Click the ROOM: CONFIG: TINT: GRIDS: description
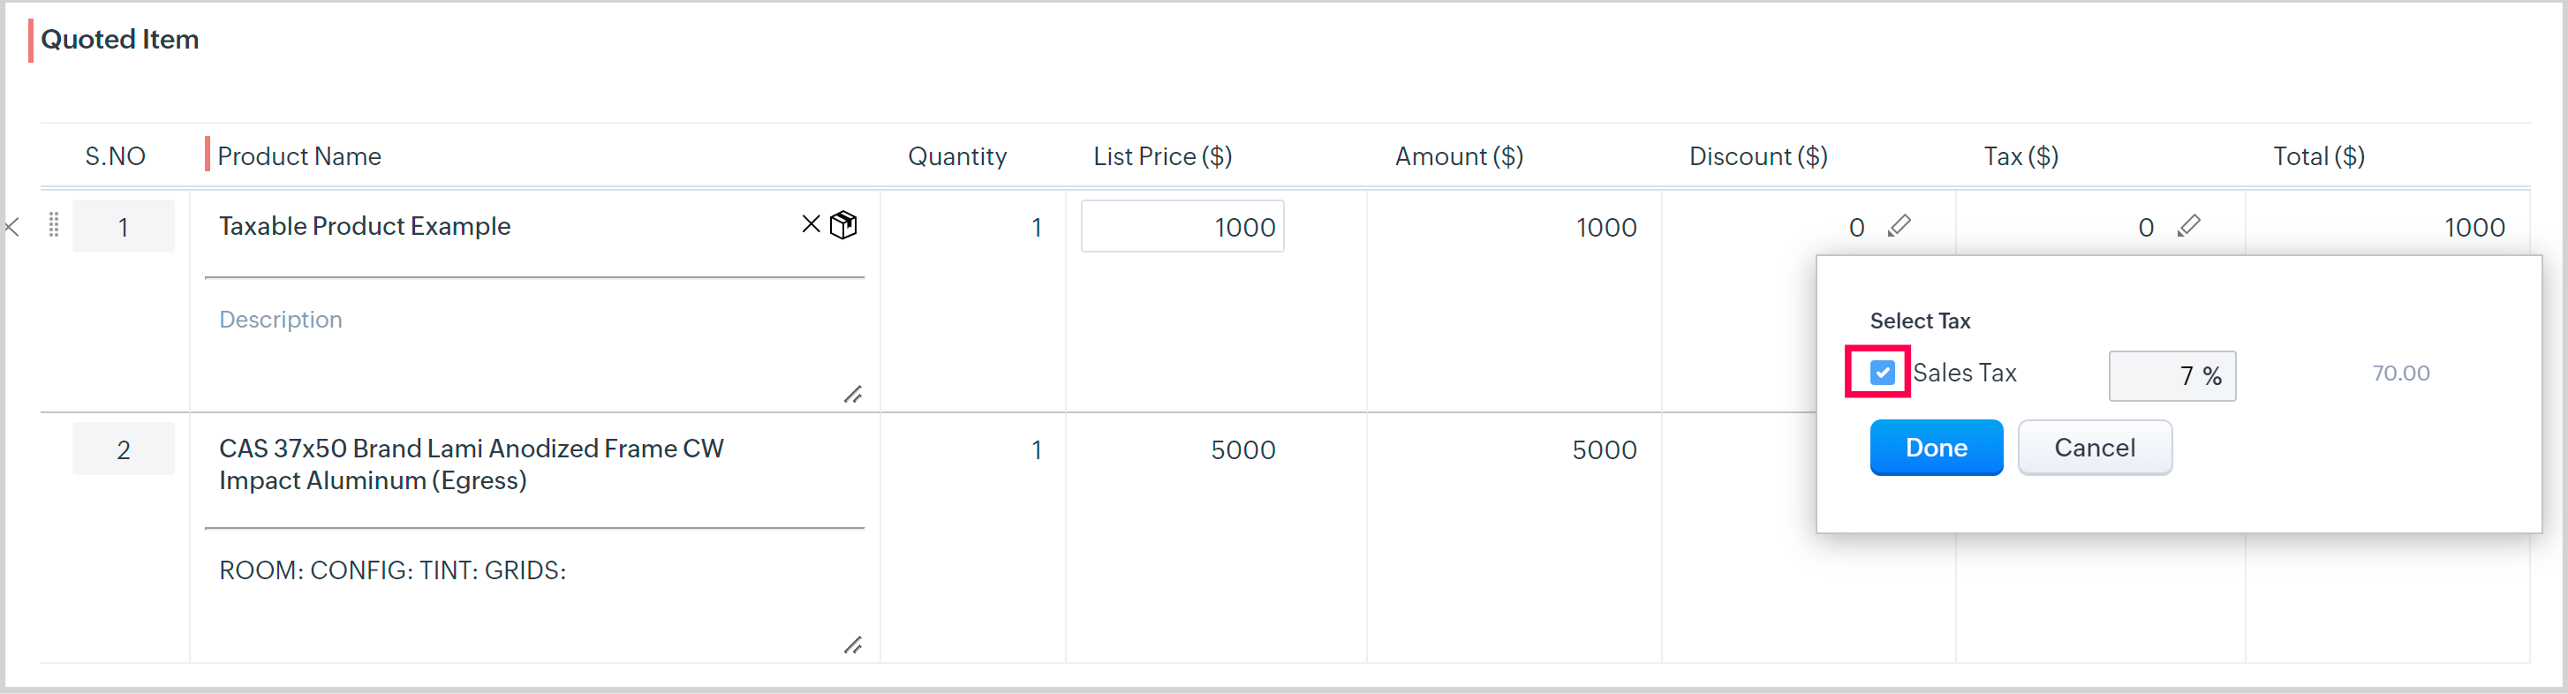 click(x=393, y=570)
